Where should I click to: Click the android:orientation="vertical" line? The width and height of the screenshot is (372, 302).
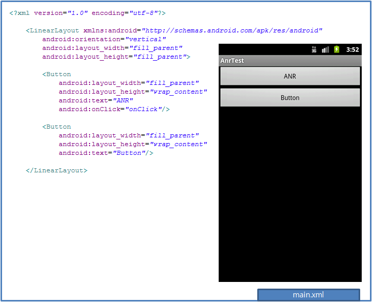[104, 39]
